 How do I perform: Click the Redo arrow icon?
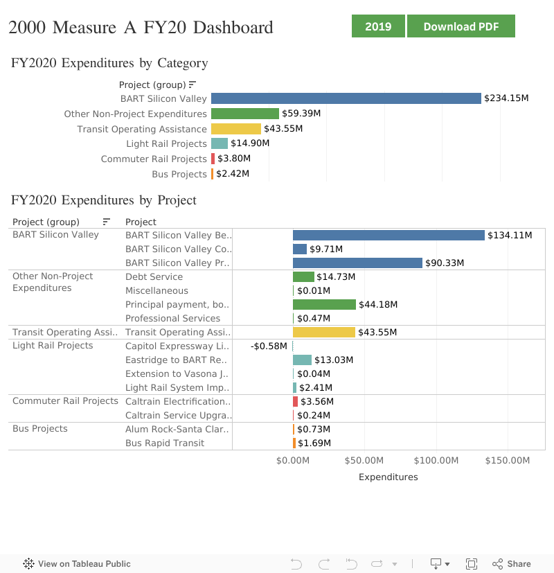pyautogui.click(x=324, y=564)
